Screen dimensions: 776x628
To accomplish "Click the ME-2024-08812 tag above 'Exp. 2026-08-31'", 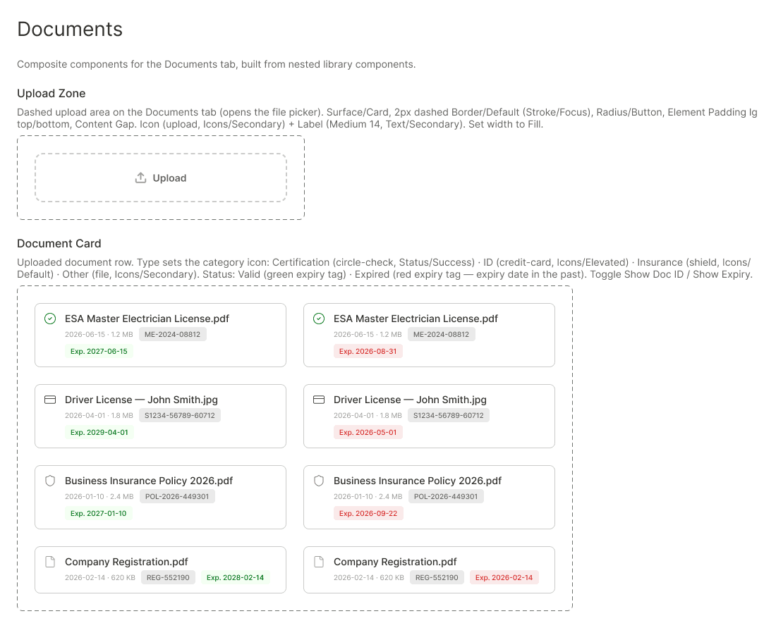I will (441, 334).
